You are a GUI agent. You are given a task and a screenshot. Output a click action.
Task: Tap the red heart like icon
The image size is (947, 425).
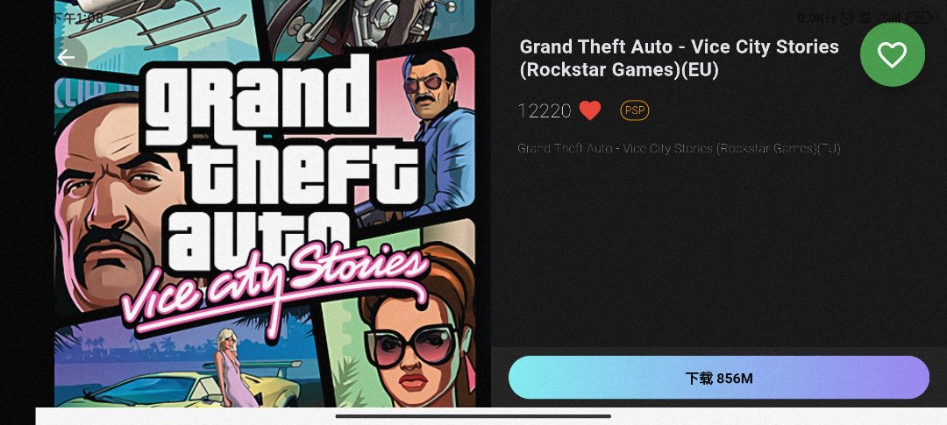(590, 110)
